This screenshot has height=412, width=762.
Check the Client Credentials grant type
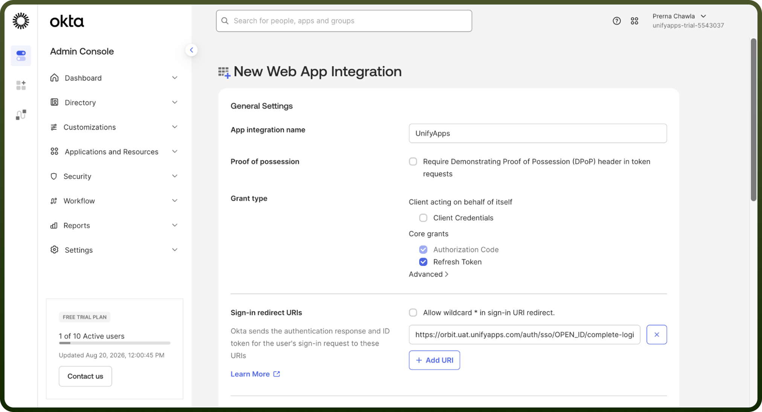pos(423,218)
